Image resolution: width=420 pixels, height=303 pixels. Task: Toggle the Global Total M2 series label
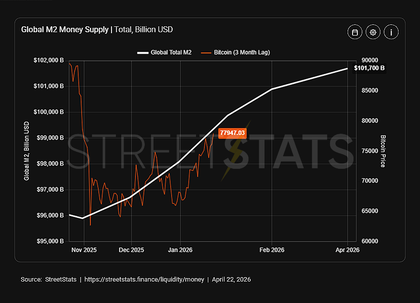coord(171,52)
